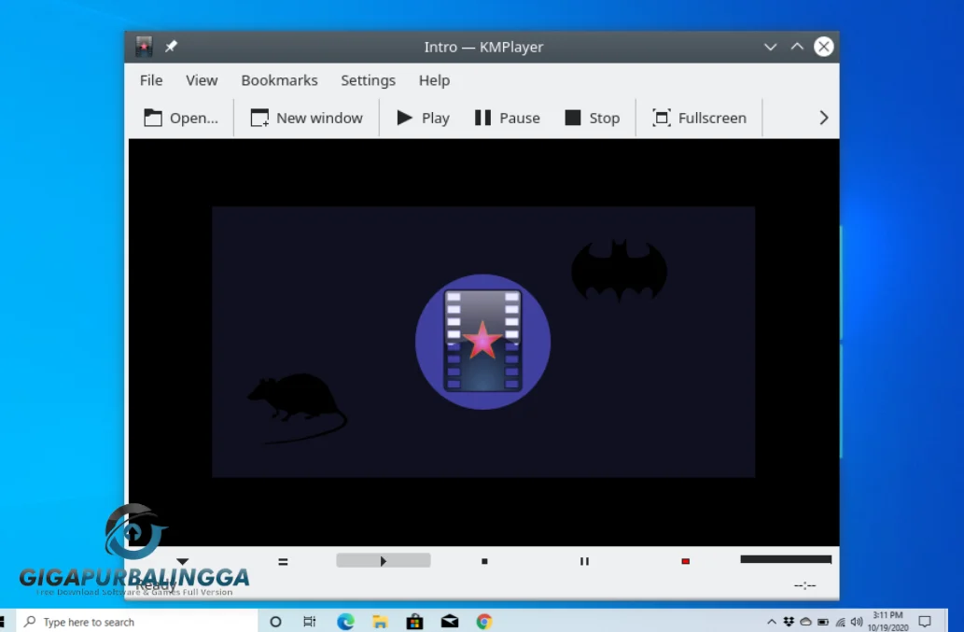This screenshot has width=964, height=632.
Task: Click the small stop square in control bar
Action: [x=484, y=561]
